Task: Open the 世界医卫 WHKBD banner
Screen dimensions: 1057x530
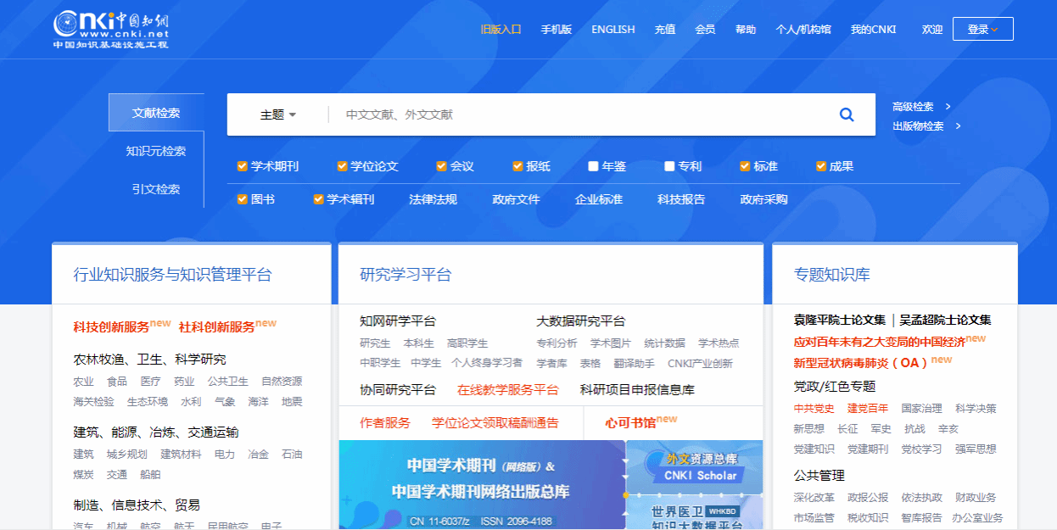Action: coord(695,513)
